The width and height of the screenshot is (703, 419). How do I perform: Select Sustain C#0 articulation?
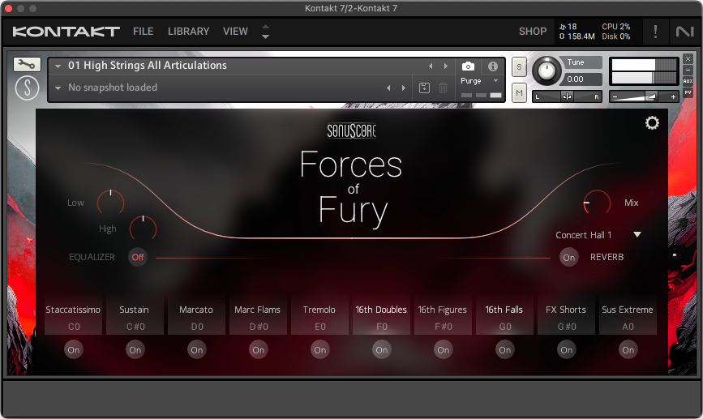[135, 317]
